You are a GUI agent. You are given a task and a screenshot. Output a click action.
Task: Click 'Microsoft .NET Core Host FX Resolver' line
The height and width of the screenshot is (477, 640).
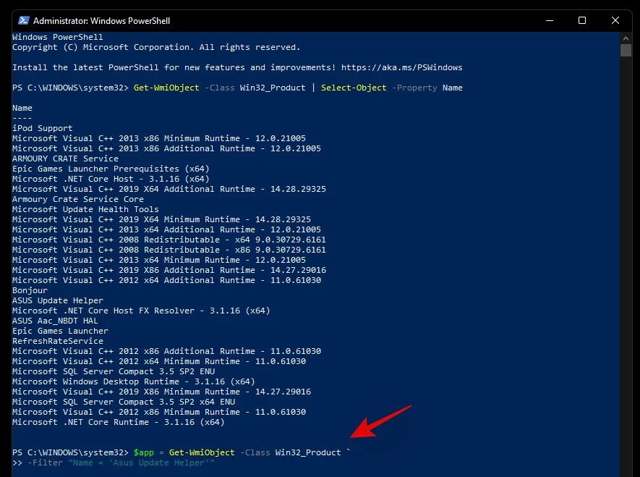pyautogui.click(x=141, y=311)
